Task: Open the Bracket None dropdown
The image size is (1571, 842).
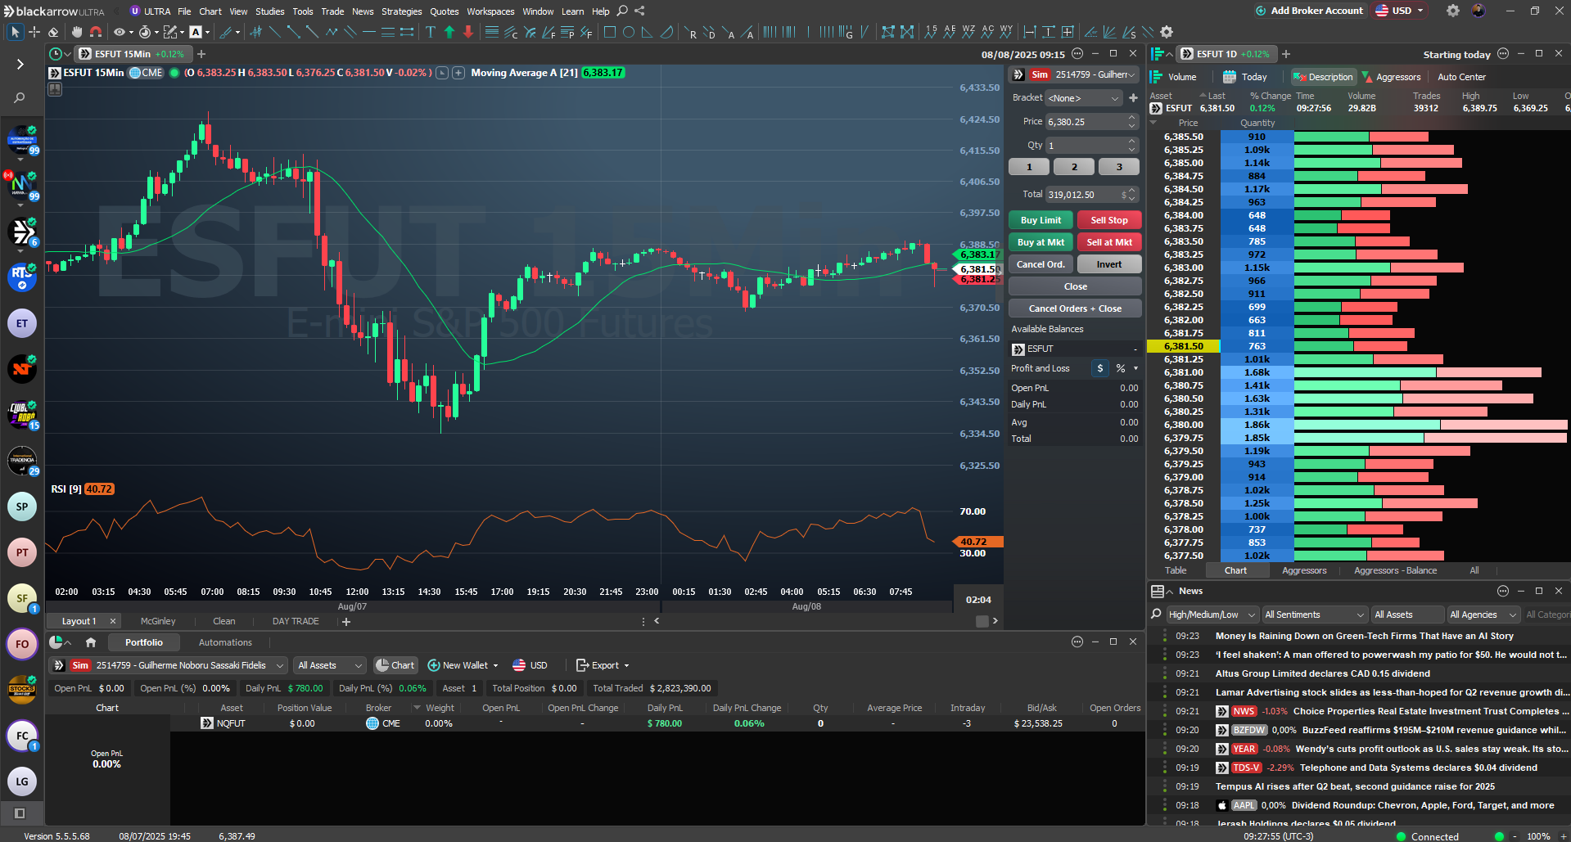Action: tap(1084, 98)
